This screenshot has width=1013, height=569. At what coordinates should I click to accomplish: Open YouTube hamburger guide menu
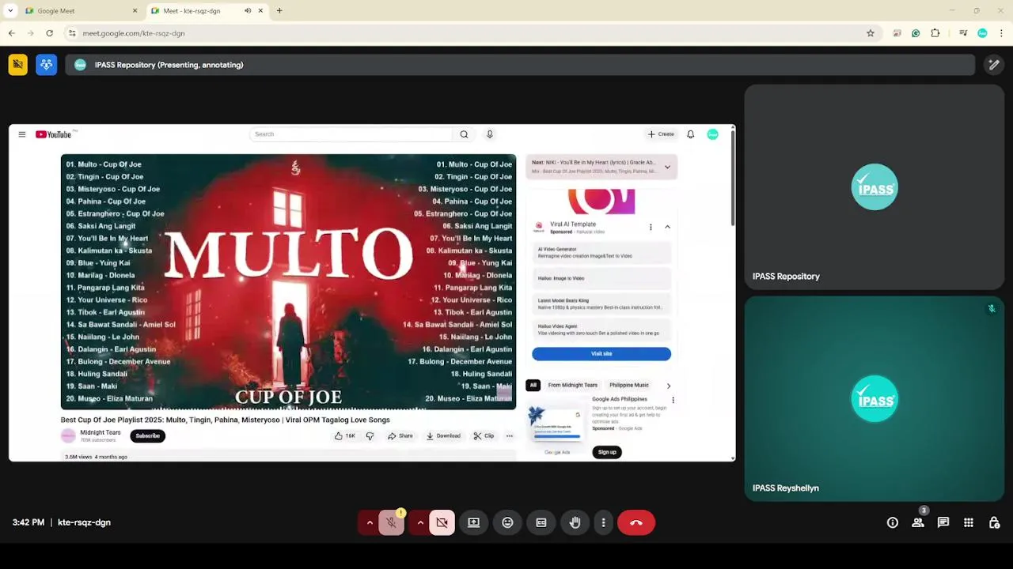coord(22,134)
